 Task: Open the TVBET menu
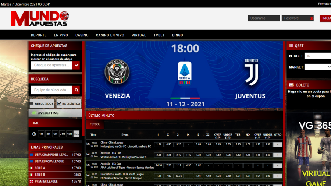point(159,35)
